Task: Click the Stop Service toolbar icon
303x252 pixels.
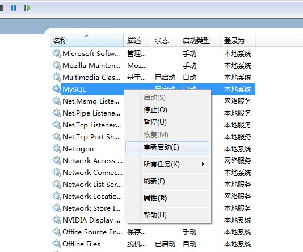Action: point(2,8)
